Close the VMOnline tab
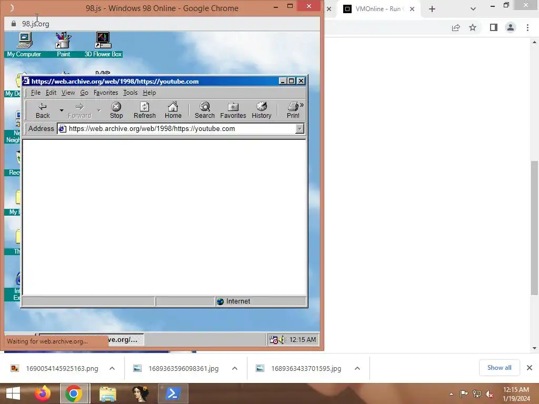The height and width of the screenshot is (404, 539). pyautogui.click(x=412, y=9)
